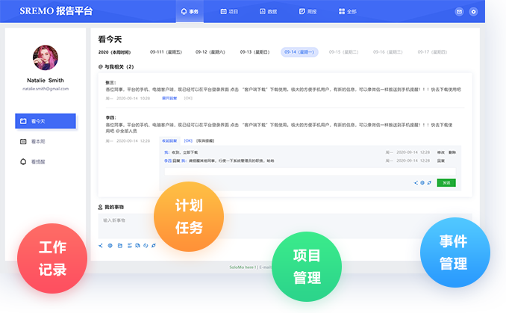This screenshot has height=313, width=506.
Task: Click the list icon under 我的事物 input
Action: 130,246
